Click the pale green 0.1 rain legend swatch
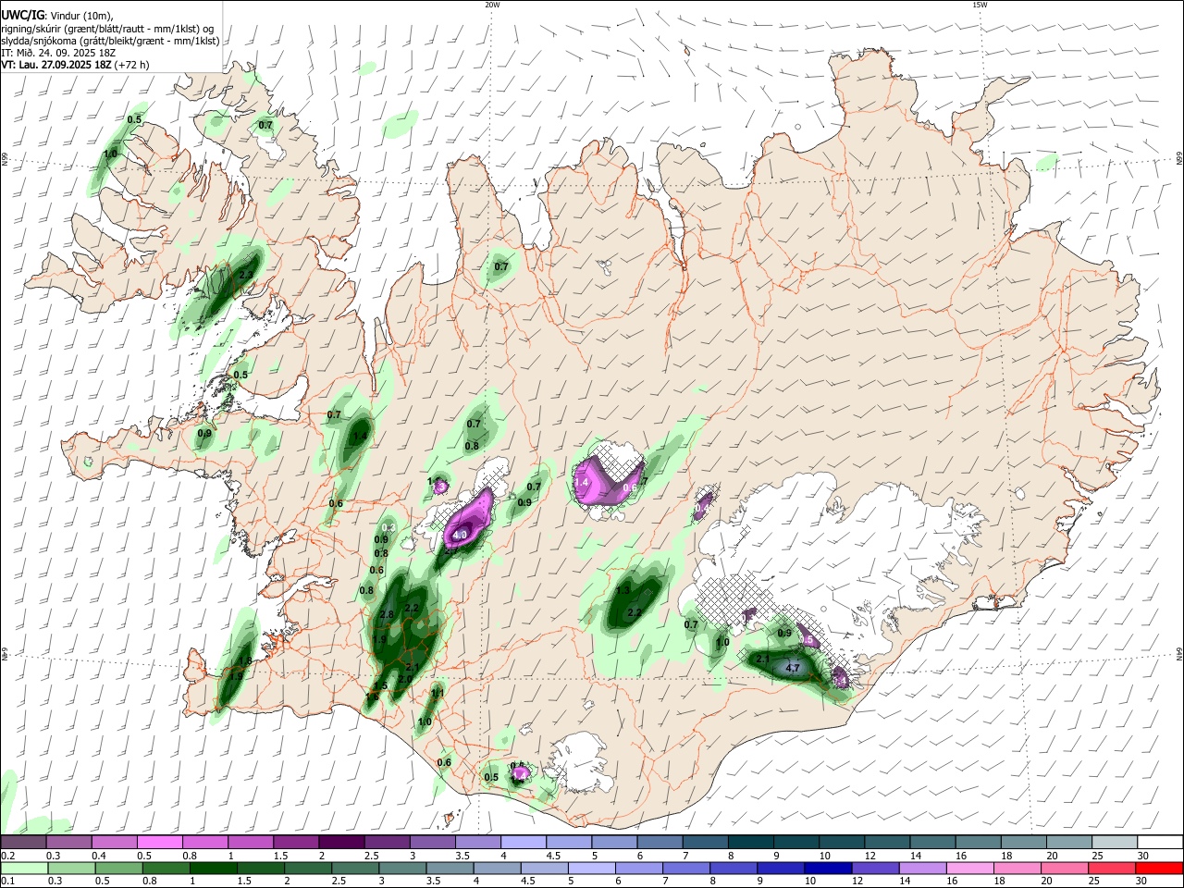The height and width of the screenshot is (888, 1184). tap(23, 868)
